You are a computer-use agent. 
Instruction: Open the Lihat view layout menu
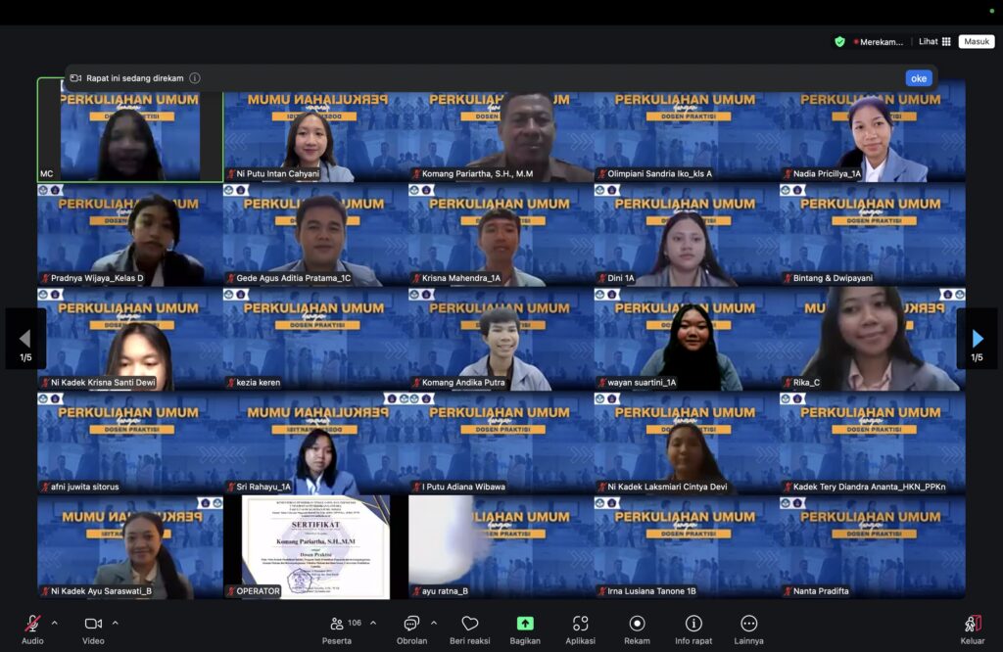click(934, 42)
